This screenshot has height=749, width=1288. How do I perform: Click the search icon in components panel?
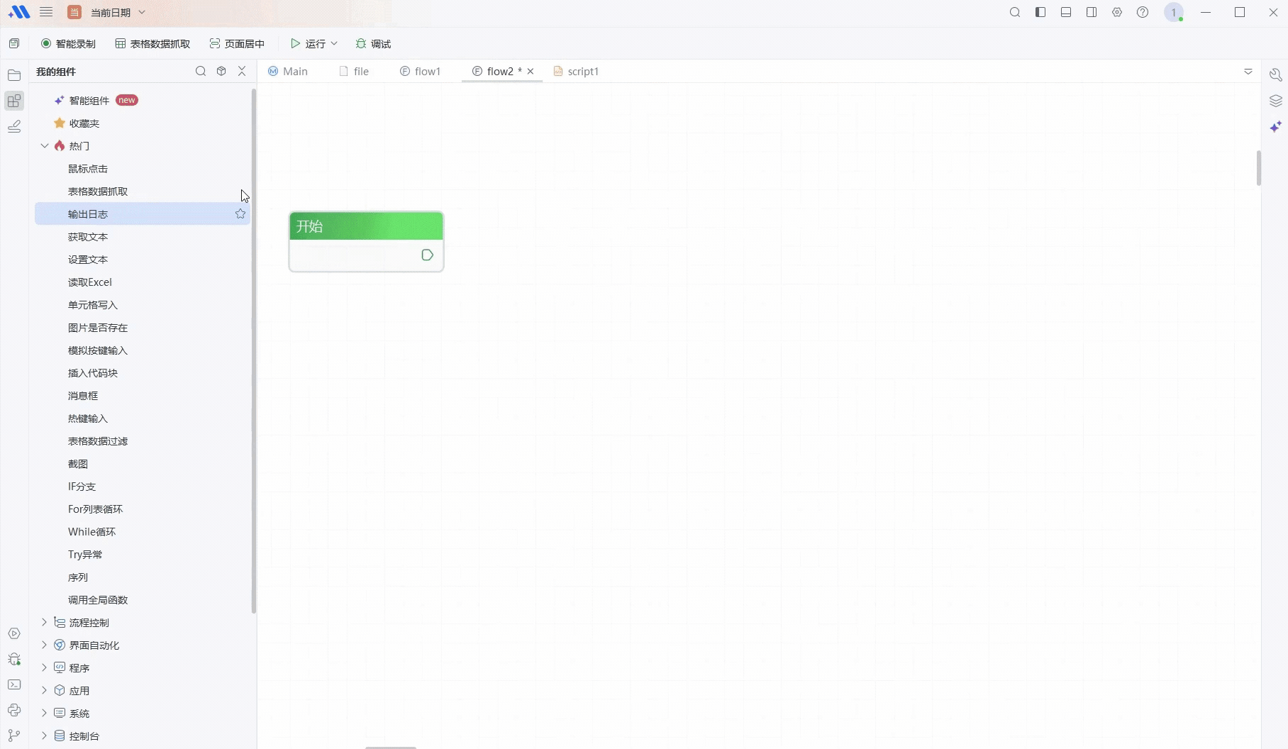[x=201, y=71]
